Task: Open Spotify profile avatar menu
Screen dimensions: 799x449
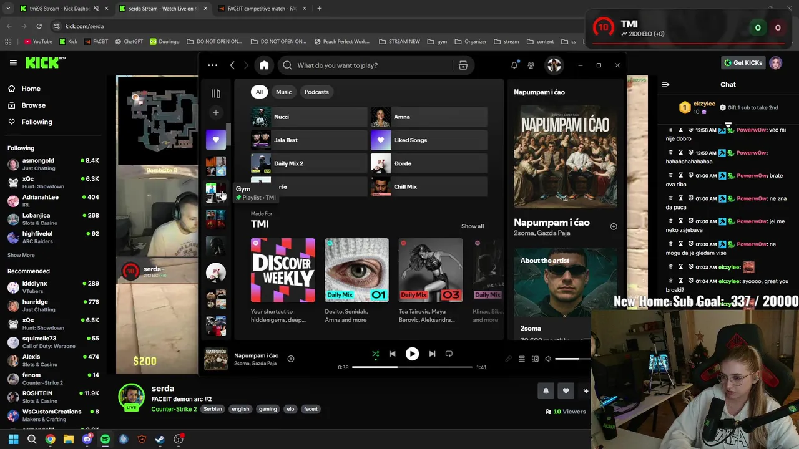Action: click(554, 65)
